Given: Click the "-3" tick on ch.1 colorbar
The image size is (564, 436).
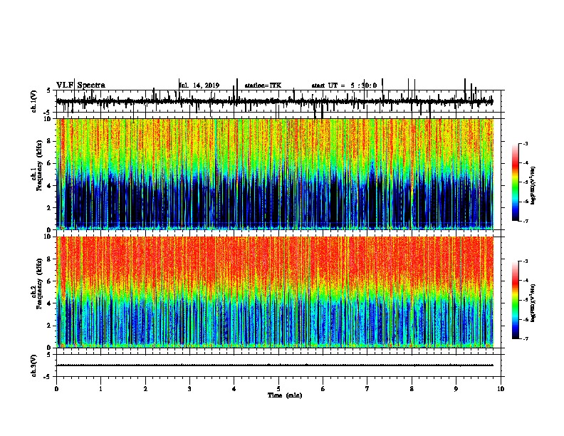Looking at the screenshot, I should [526, 143].
